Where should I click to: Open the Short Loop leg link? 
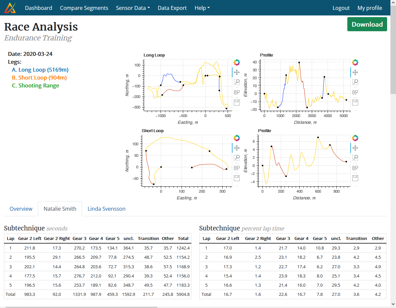pyautogui.click(x=39, y=78)
